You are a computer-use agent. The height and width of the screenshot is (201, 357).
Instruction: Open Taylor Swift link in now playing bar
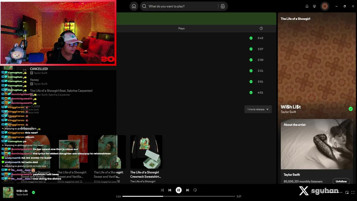[22, 195]
